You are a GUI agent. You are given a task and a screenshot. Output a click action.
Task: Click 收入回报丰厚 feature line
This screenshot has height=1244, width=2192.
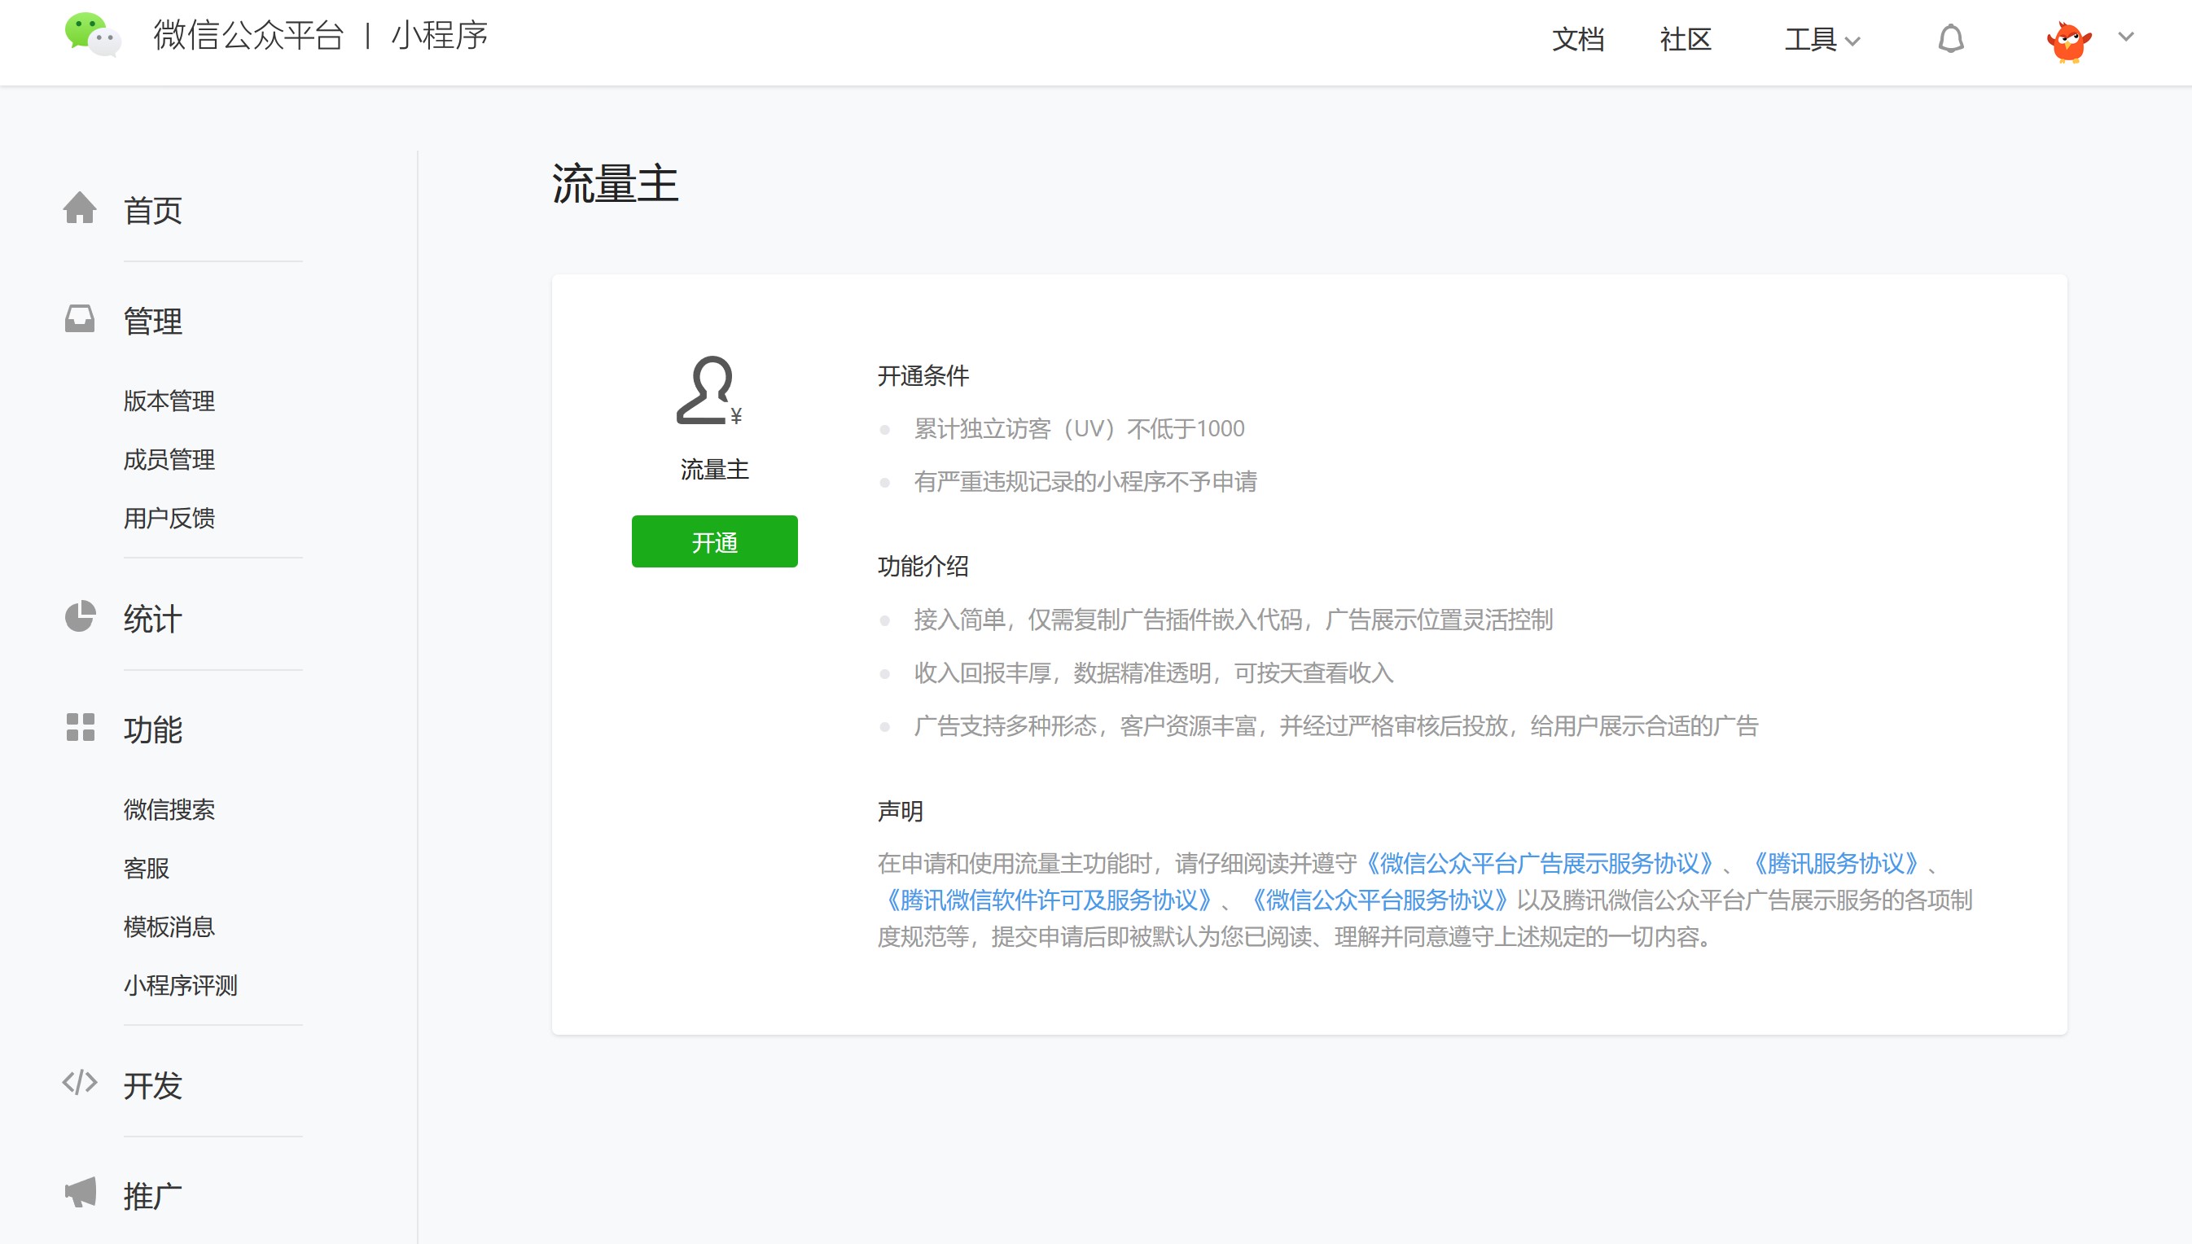point(1153,673)
